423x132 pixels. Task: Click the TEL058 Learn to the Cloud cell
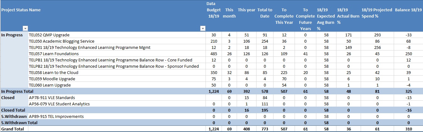click(x=54, y=72)
